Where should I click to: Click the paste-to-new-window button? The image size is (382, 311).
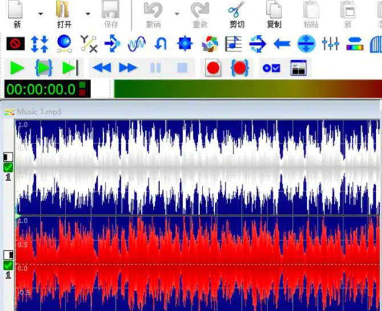[x=348, y=14]
